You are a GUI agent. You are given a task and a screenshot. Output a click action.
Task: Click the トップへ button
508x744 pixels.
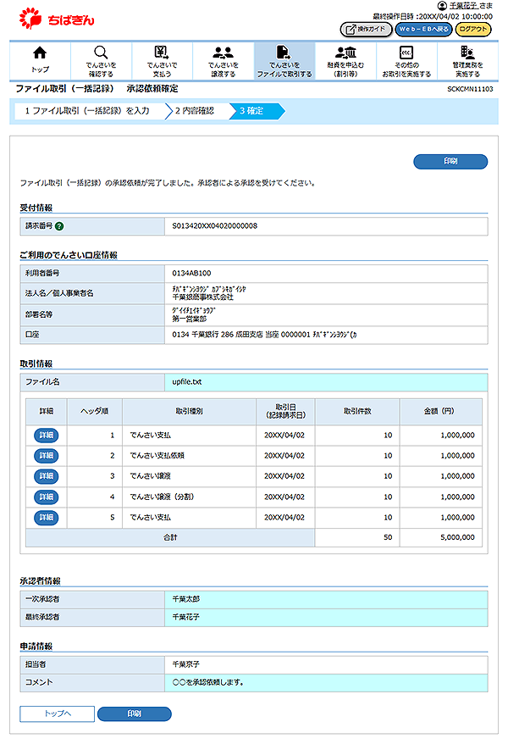[58, 713]
